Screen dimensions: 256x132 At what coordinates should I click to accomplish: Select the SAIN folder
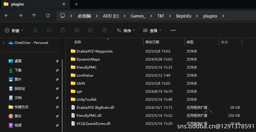(x=78, y=83)
